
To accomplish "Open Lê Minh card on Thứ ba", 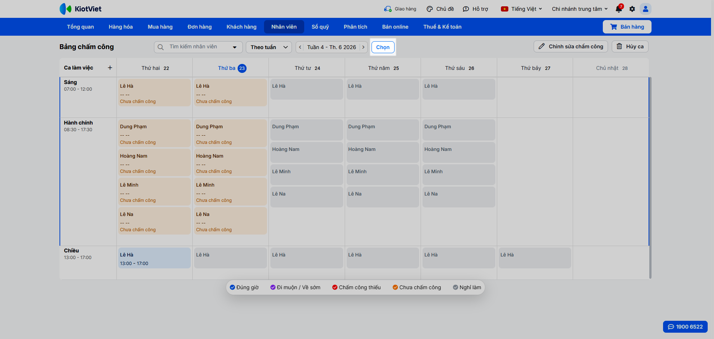I will point(231,191).
